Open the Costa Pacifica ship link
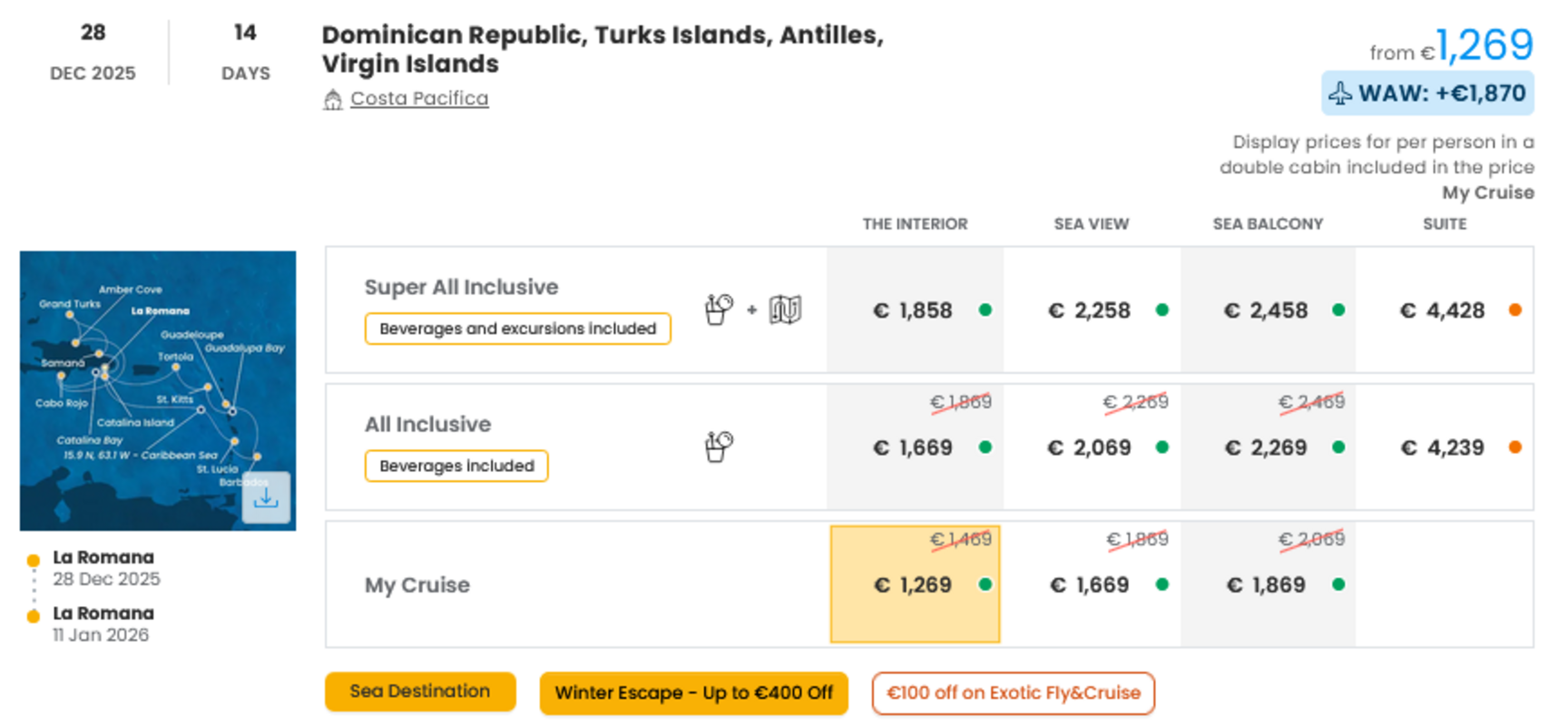 419,98
